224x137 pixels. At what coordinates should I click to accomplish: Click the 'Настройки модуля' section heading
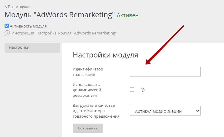click(105, 55)
